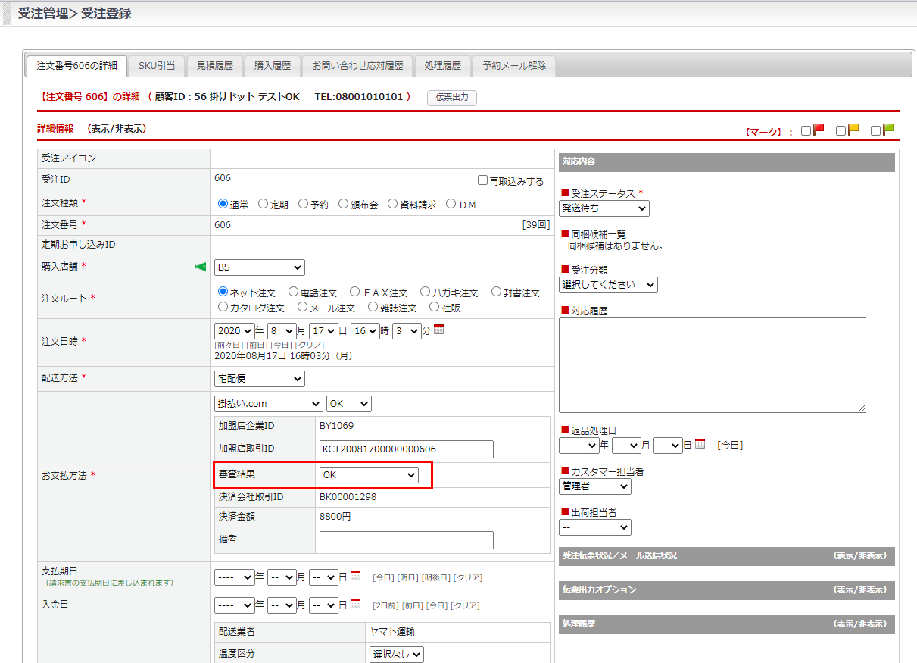Switch to the SKU引当 tab

[x=157, y=66]
